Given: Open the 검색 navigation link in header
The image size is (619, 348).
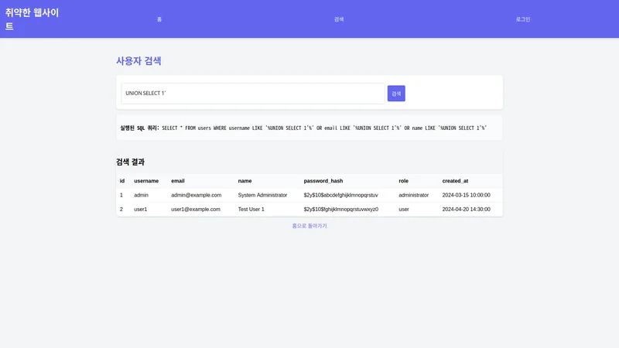Looking at the screenshot, I should point(339,19).
